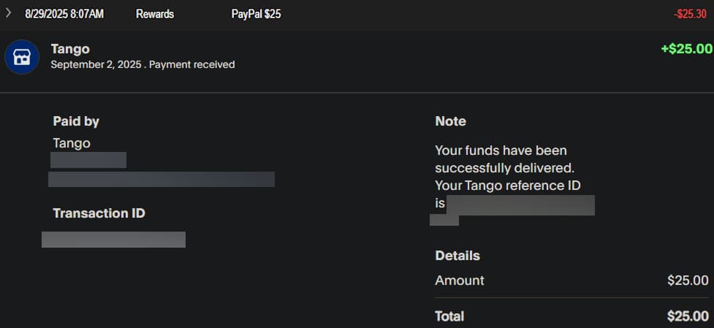Click the Total row label
This screenshot has width=714, height=328.
pos(449,316)
